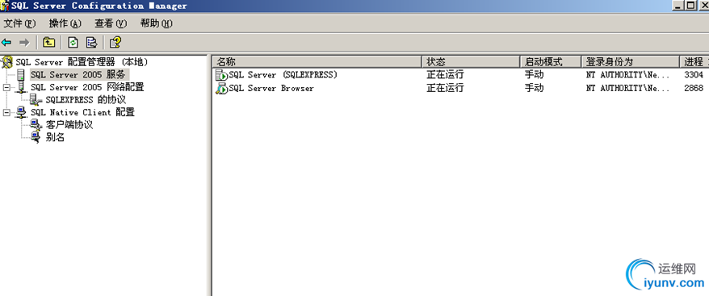
Task: Click NT AUTHORITY login of SQL Server Browser
Action: coord(627,88)
